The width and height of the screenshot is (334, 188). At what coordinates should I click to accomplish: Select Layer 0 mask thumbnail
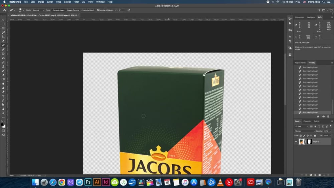click(309, 142)
